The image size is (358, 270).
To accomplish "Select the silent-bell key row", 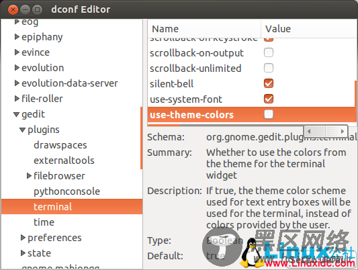I will click(251, 83).
